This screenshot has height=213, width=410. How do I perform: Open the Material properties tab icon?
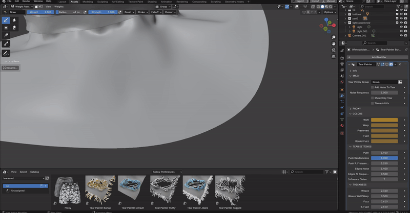342,126
